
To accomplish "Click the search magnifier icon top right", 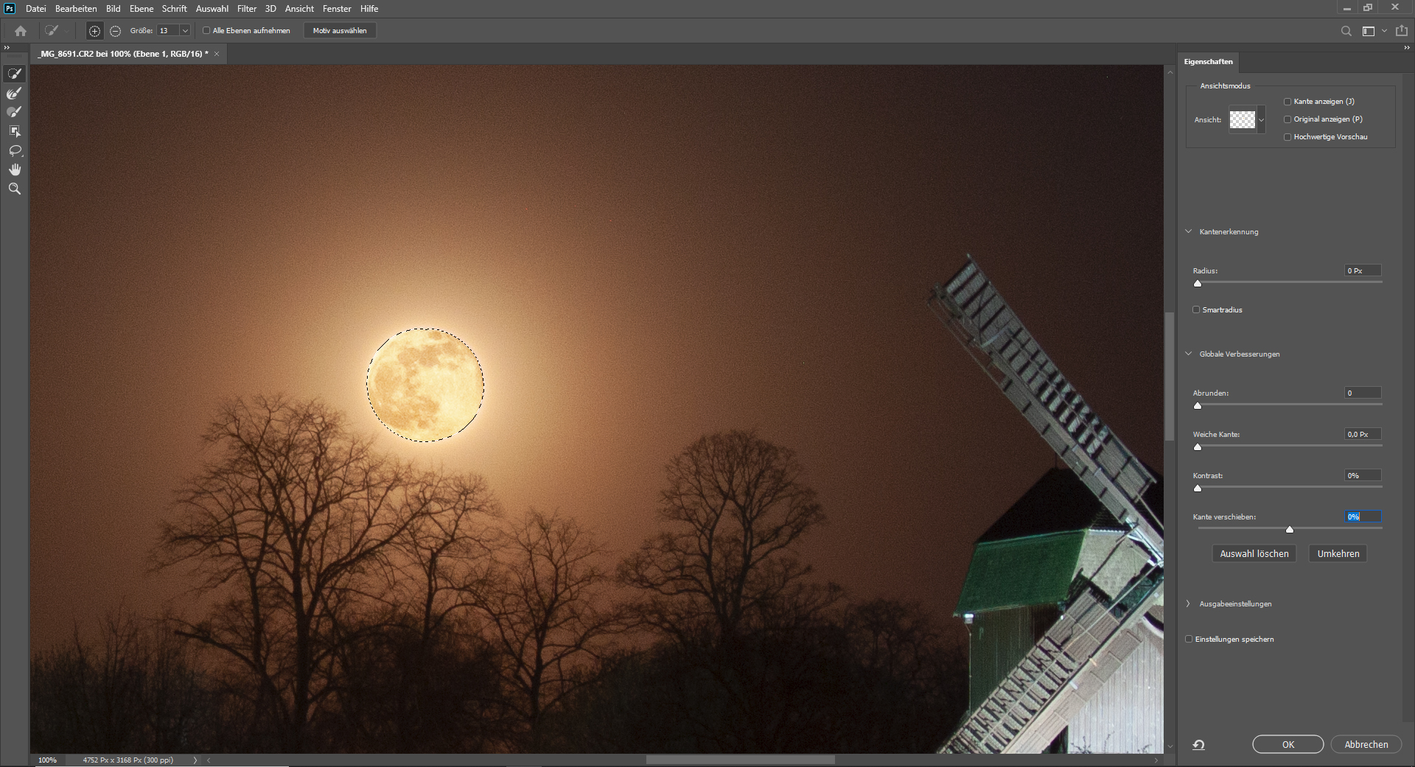I will point(1346,31).
